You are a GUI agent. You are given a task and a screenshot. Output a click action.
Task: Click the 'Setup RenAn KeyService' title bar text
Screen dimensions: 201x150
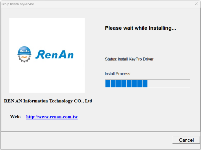click(18, 4)
